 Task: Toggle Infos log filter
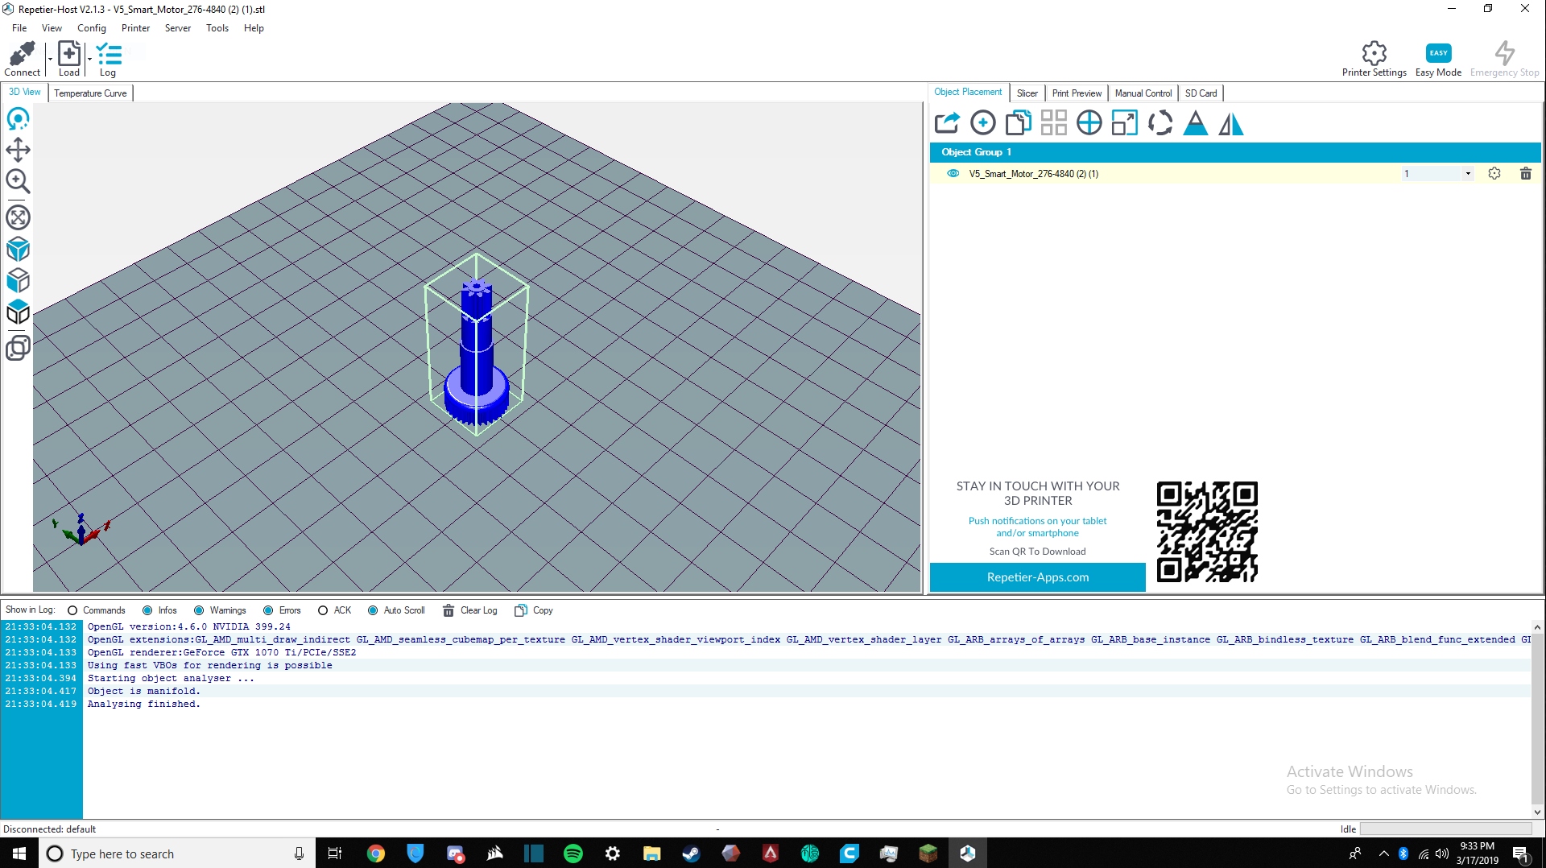pos(147,610)
